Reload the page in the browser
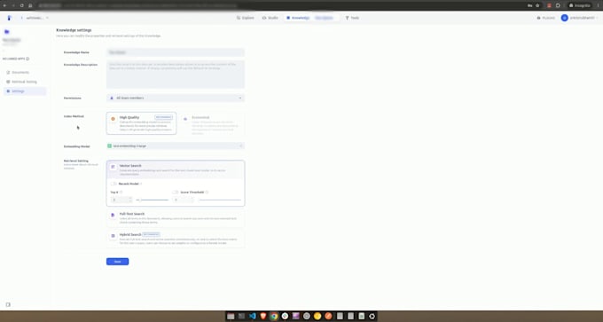The height and width of the screenshot is (322, 603). coord(21,5)
